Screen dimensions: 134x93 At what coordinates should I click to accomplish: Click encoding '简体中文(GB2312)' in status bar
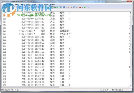(117, 90)
